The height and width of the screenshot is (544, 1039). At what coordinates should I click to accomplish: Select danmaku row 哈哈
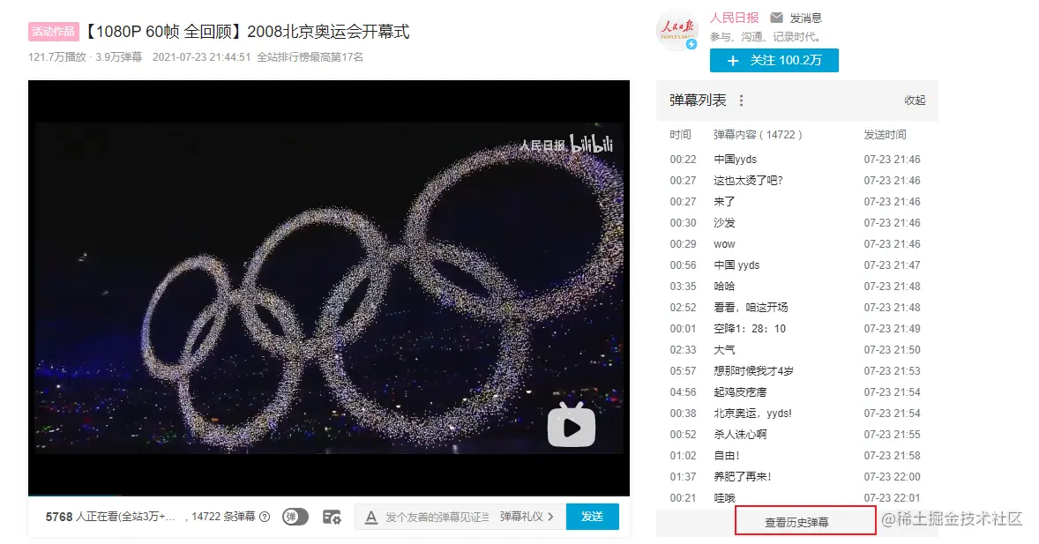coord(797,287)
